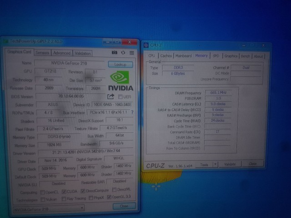Toggle the OpenCL checkbox
Viewport: 291px width, 218px height.
pyautogui.click(x=42, y=192)
